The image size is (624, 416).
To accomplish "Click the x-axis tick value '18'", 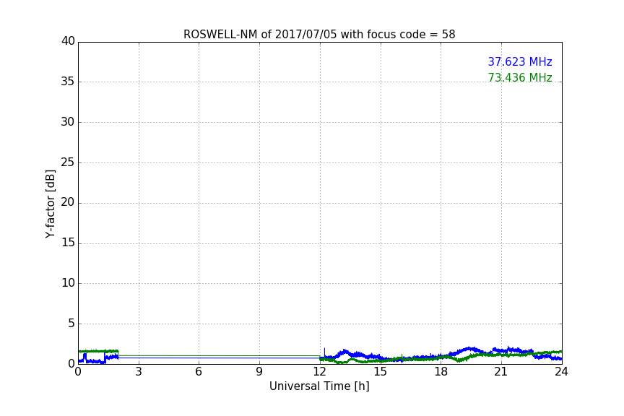I will (x=441, y=372).
